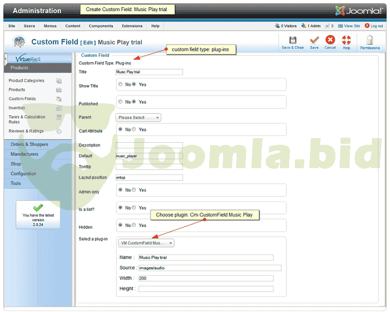Click the green latest version checkmark
The image size is (390, 312).
pos(38,208)
